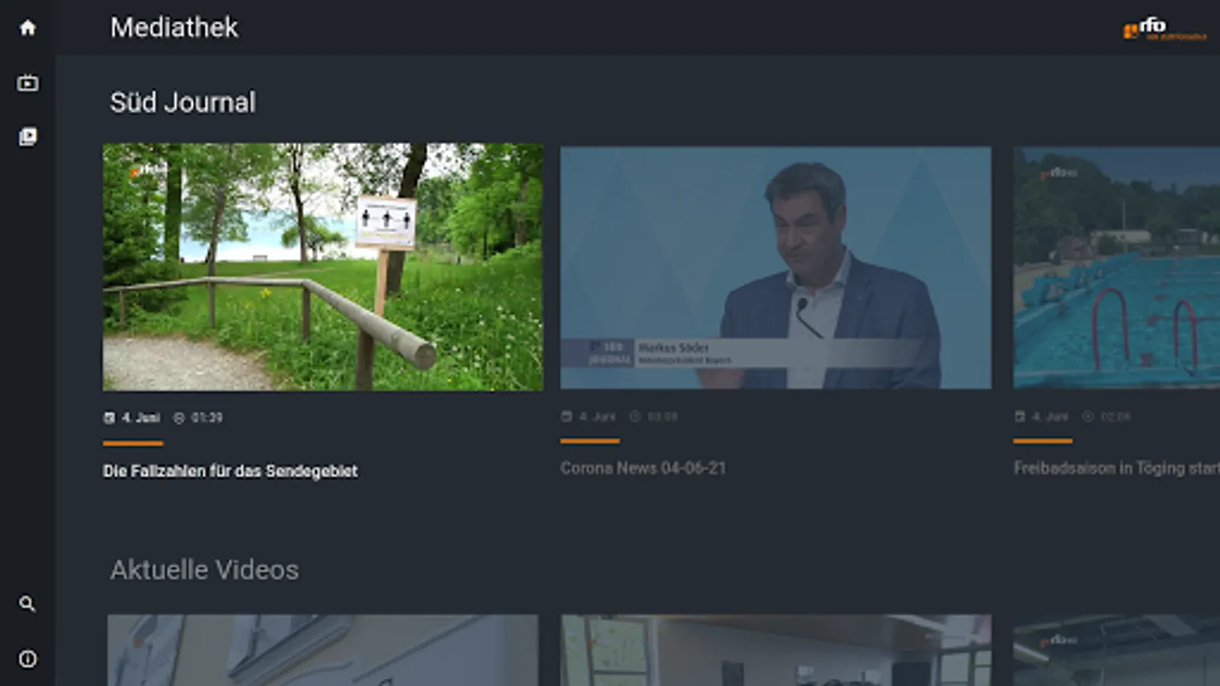The height and width of the screenshot is (686, 1220).
Task: Click the title "Corona News 04-06-21"
Action: point(643,468)
